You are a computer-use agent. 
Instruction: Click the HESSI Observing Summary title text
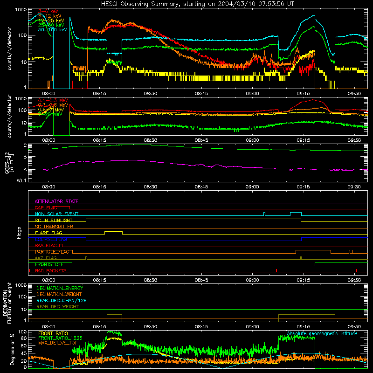point(198,4)
